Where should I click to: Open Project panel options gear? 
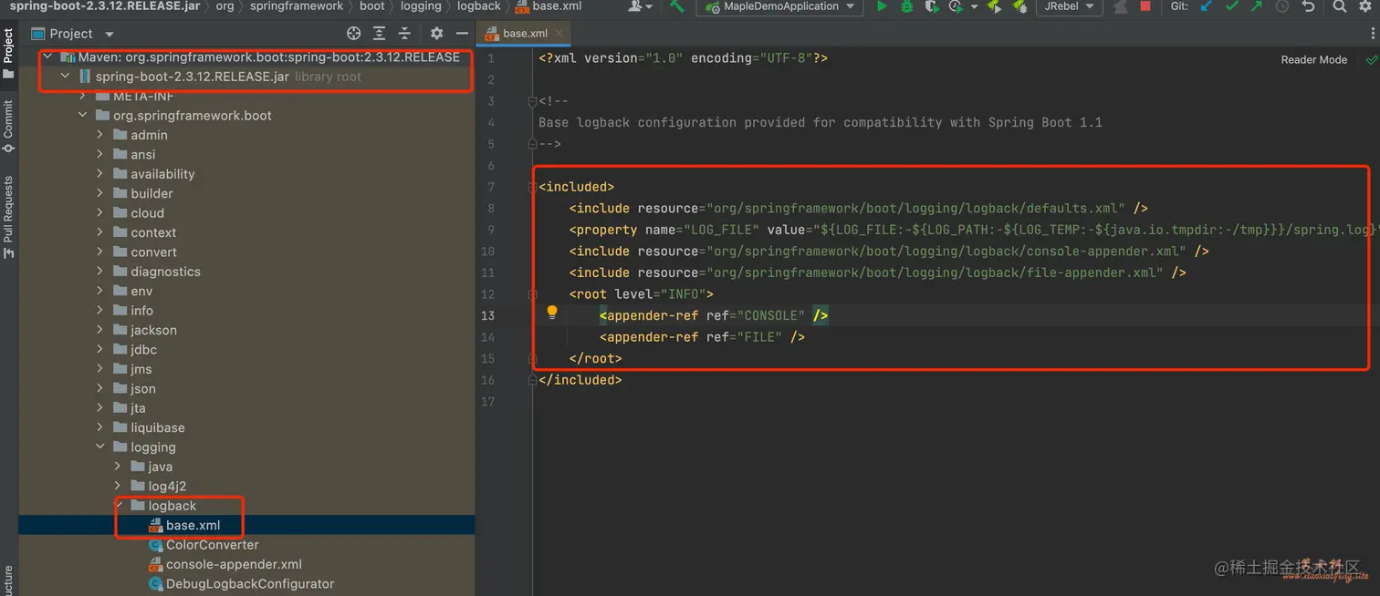point(436,34)
